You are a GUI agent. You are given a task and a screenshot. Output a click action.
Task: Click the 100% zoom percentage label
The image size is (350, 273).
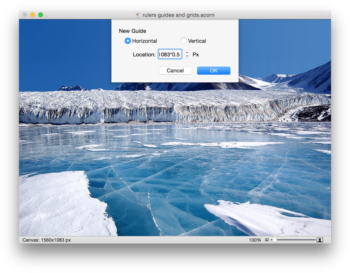coord(255,240)
